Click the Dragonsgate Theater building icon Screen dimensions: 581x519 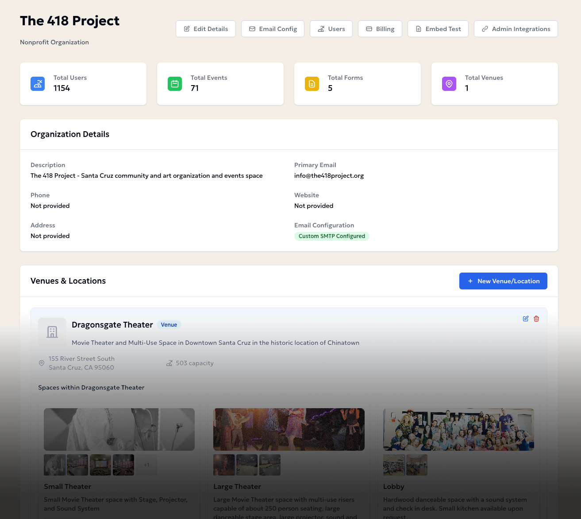52,332
